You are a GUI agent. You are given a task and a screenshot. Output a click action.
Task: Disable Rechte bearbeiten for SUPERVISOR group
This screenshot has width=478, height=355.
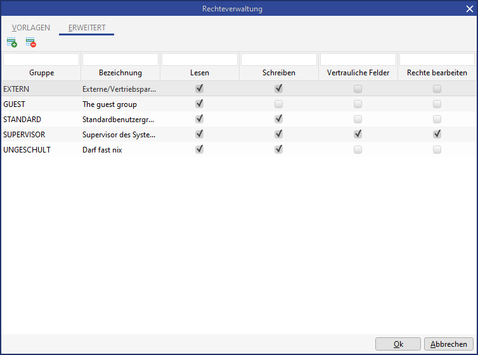(437, 134)
